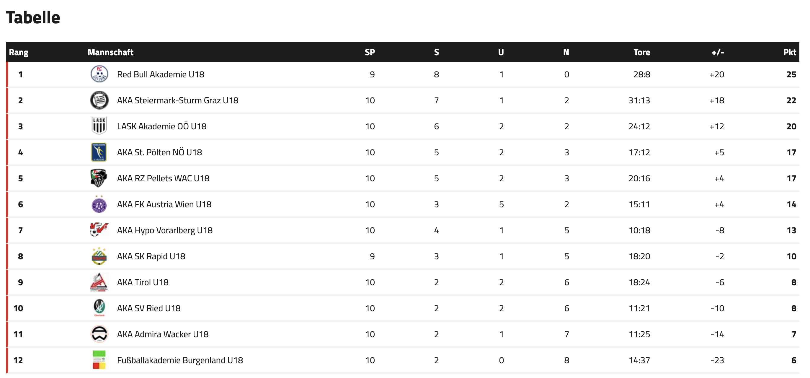Click the Mannschaft column header

tap(110, 52)
